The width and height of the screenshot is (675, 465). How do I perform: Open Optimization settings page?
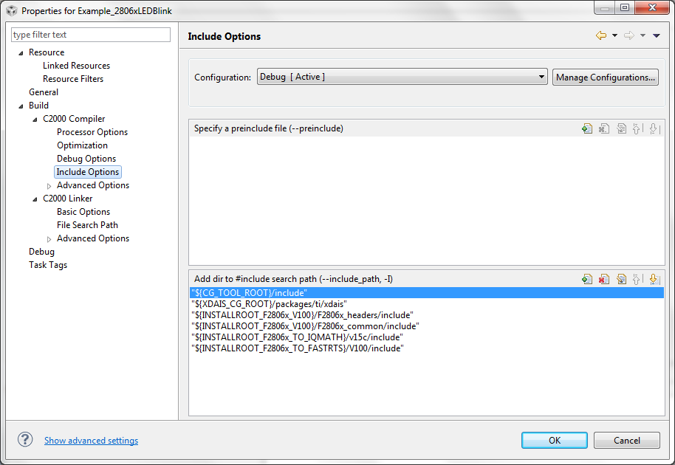82,145
